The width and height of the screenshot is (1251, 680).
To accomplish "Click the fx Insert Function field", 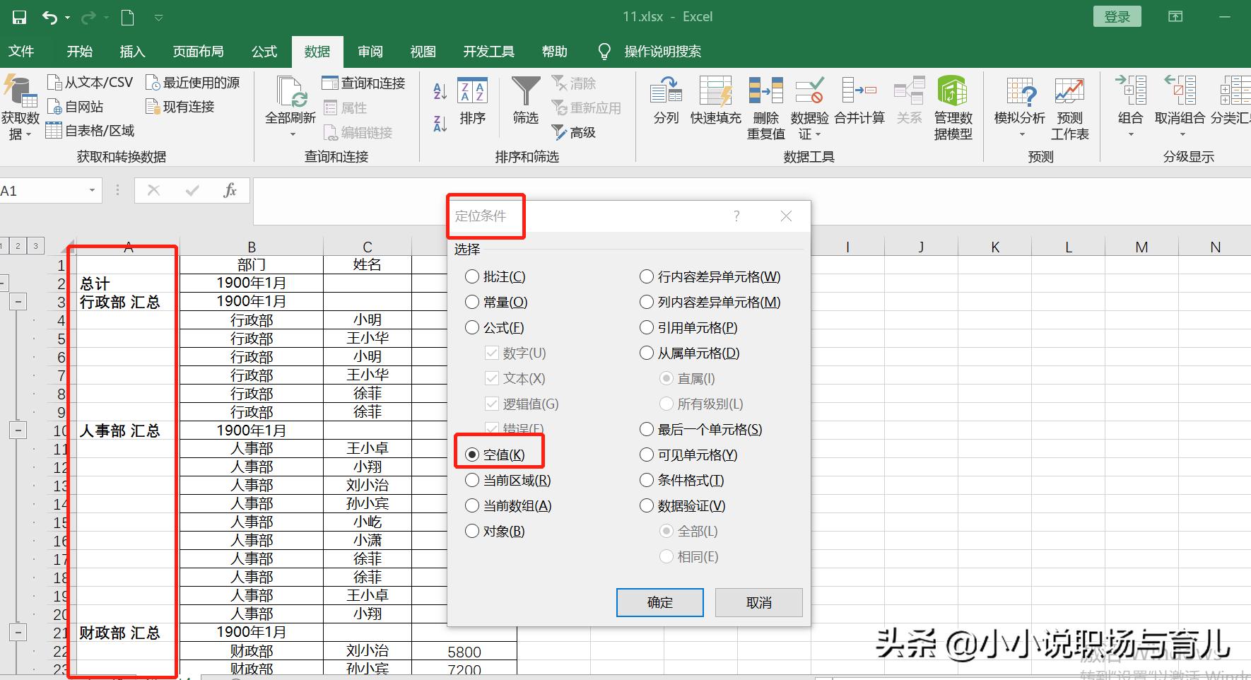I will (x=231, y=190).
